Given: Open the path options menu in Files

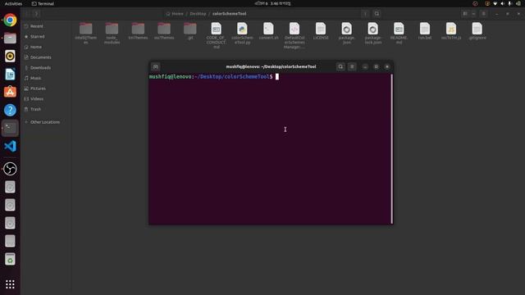Looking at the screenshot, I should [365, 14].
